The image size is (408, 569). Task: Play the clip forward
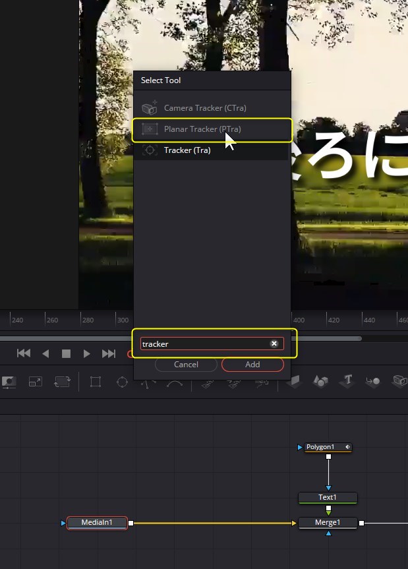pyautogui.click(x=87, y=353)
